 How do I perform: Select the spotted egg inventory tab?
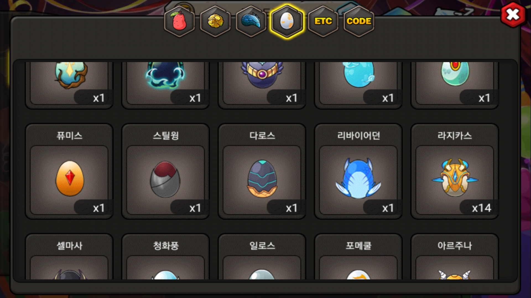[x=287, y=21]
